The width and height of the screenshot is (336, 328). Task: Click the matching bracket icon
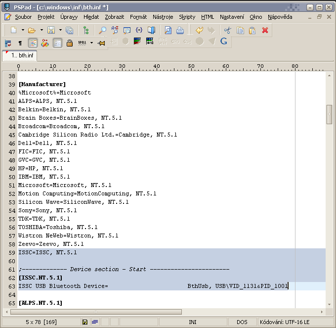[139, 30]
